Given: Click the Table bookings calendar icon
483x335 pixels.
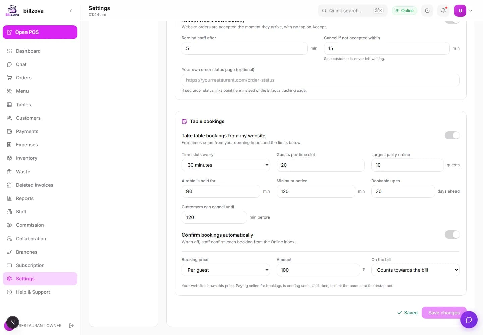Looking at the screenshot, I should 184,121.
